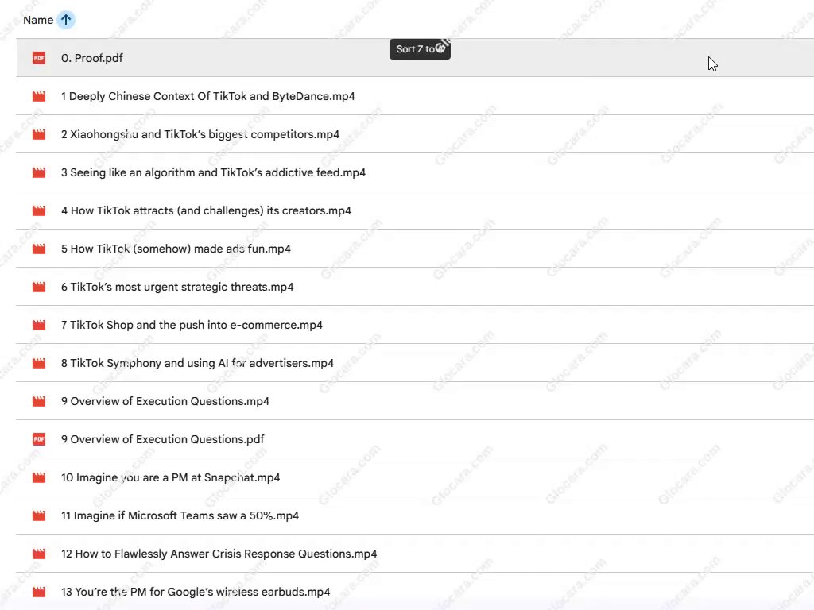Screen dimensions: 814x610
Task: Select How TikTok (somehow) made ads fun.mp4
Action: (176, 249)
